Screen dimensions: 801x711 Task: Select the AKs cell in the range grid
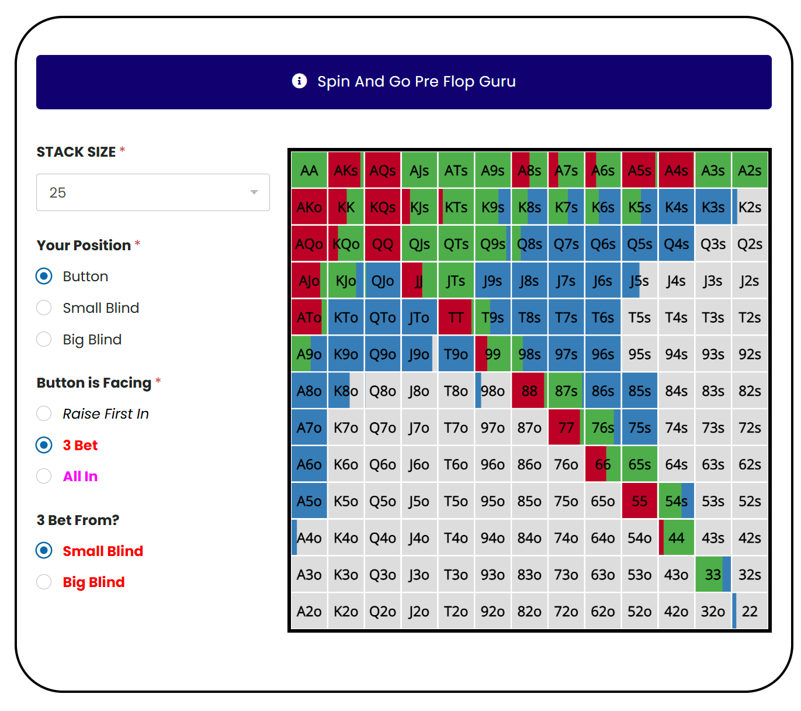pos(345,170)
